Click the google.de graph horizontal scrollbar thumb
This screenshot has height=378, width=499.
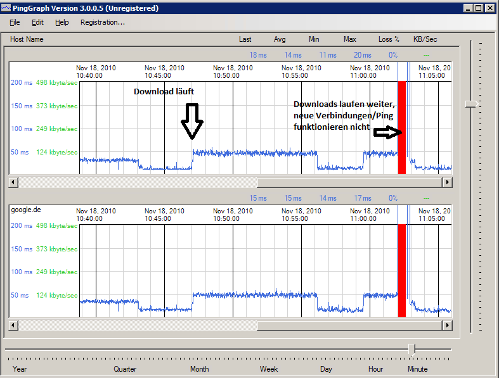349,325
